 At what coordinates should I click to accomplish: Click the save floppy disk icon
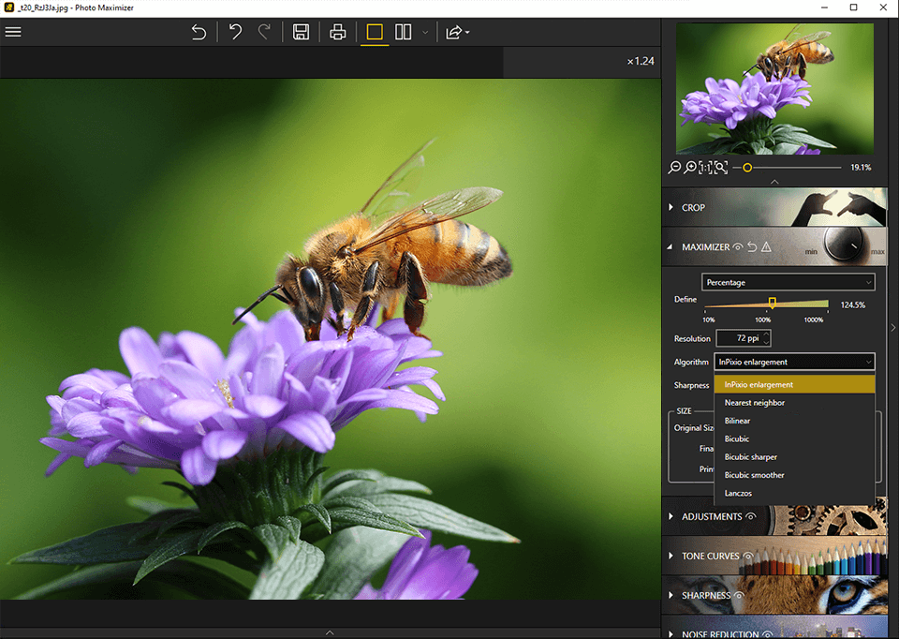click(x=301, y=32)
